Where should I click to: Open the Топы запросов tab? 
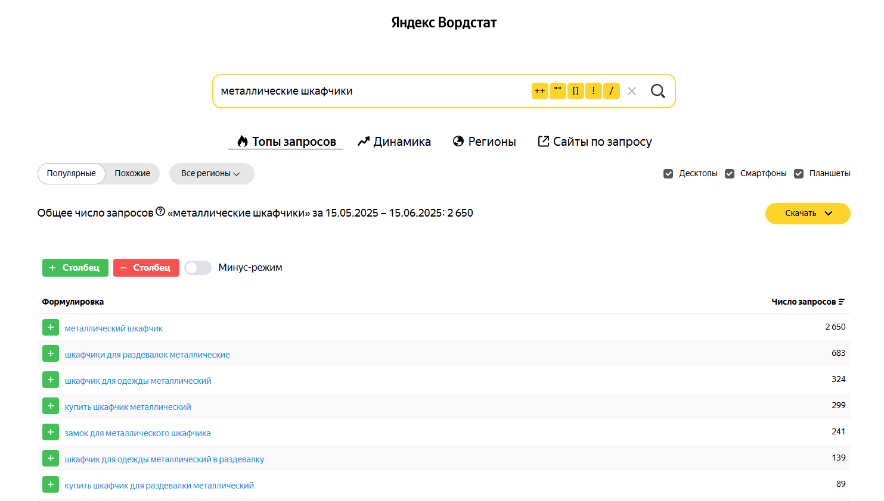(x=286, y=142)
